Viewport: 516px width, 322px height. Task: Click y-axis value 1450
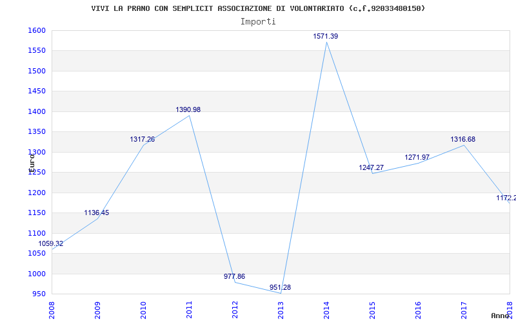coord(37,91)
